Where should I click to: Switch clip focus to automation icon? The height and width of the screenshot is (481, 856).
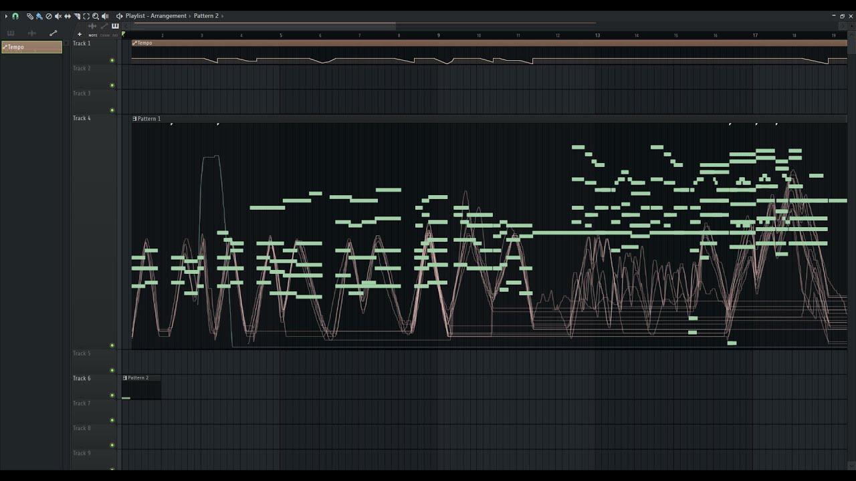pyautogui.click(x=104, y=26)
